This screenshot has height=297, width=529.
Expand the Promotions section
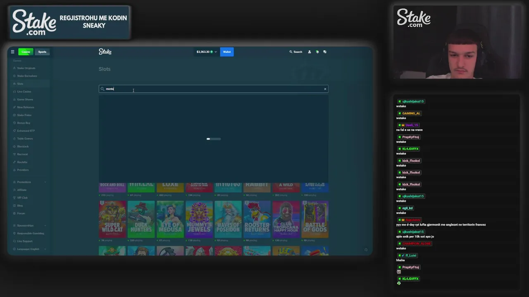[29, 182]
